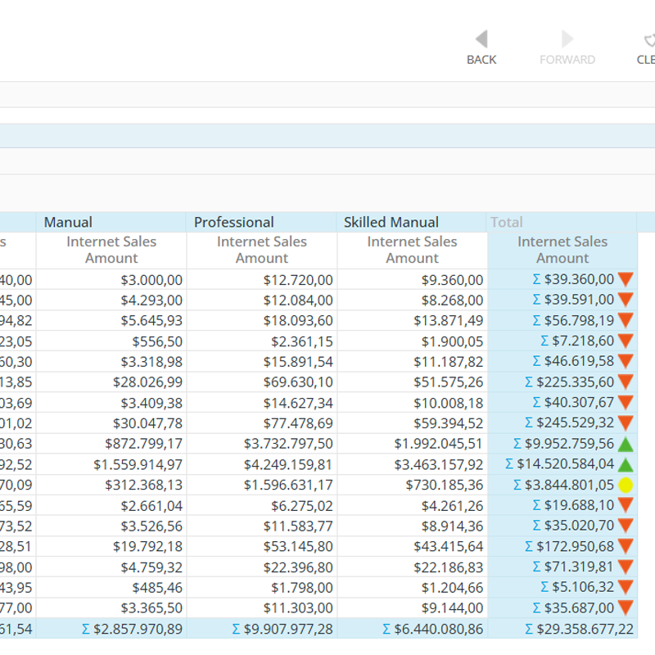The width and height of the screenshot is (655, 655).
Task: Select cell $9.360,00 in Skilled Manual column
Action: pos(412,279)
